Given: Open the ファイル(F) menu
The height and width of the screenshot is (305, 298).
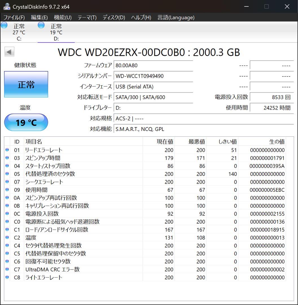Looking at the screenshot, I should click(14, 18).
